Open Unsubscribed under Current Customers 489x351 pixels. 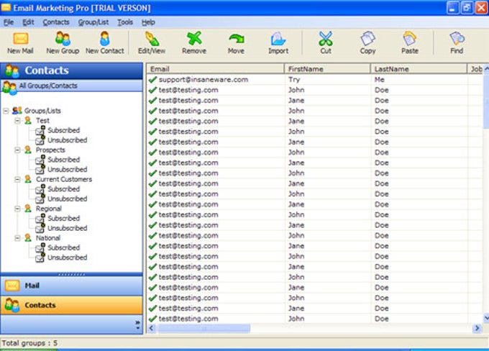point(67,199)
